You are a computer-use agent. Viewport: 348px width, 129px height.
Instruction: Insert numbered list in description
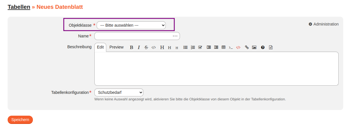(193, 47)
